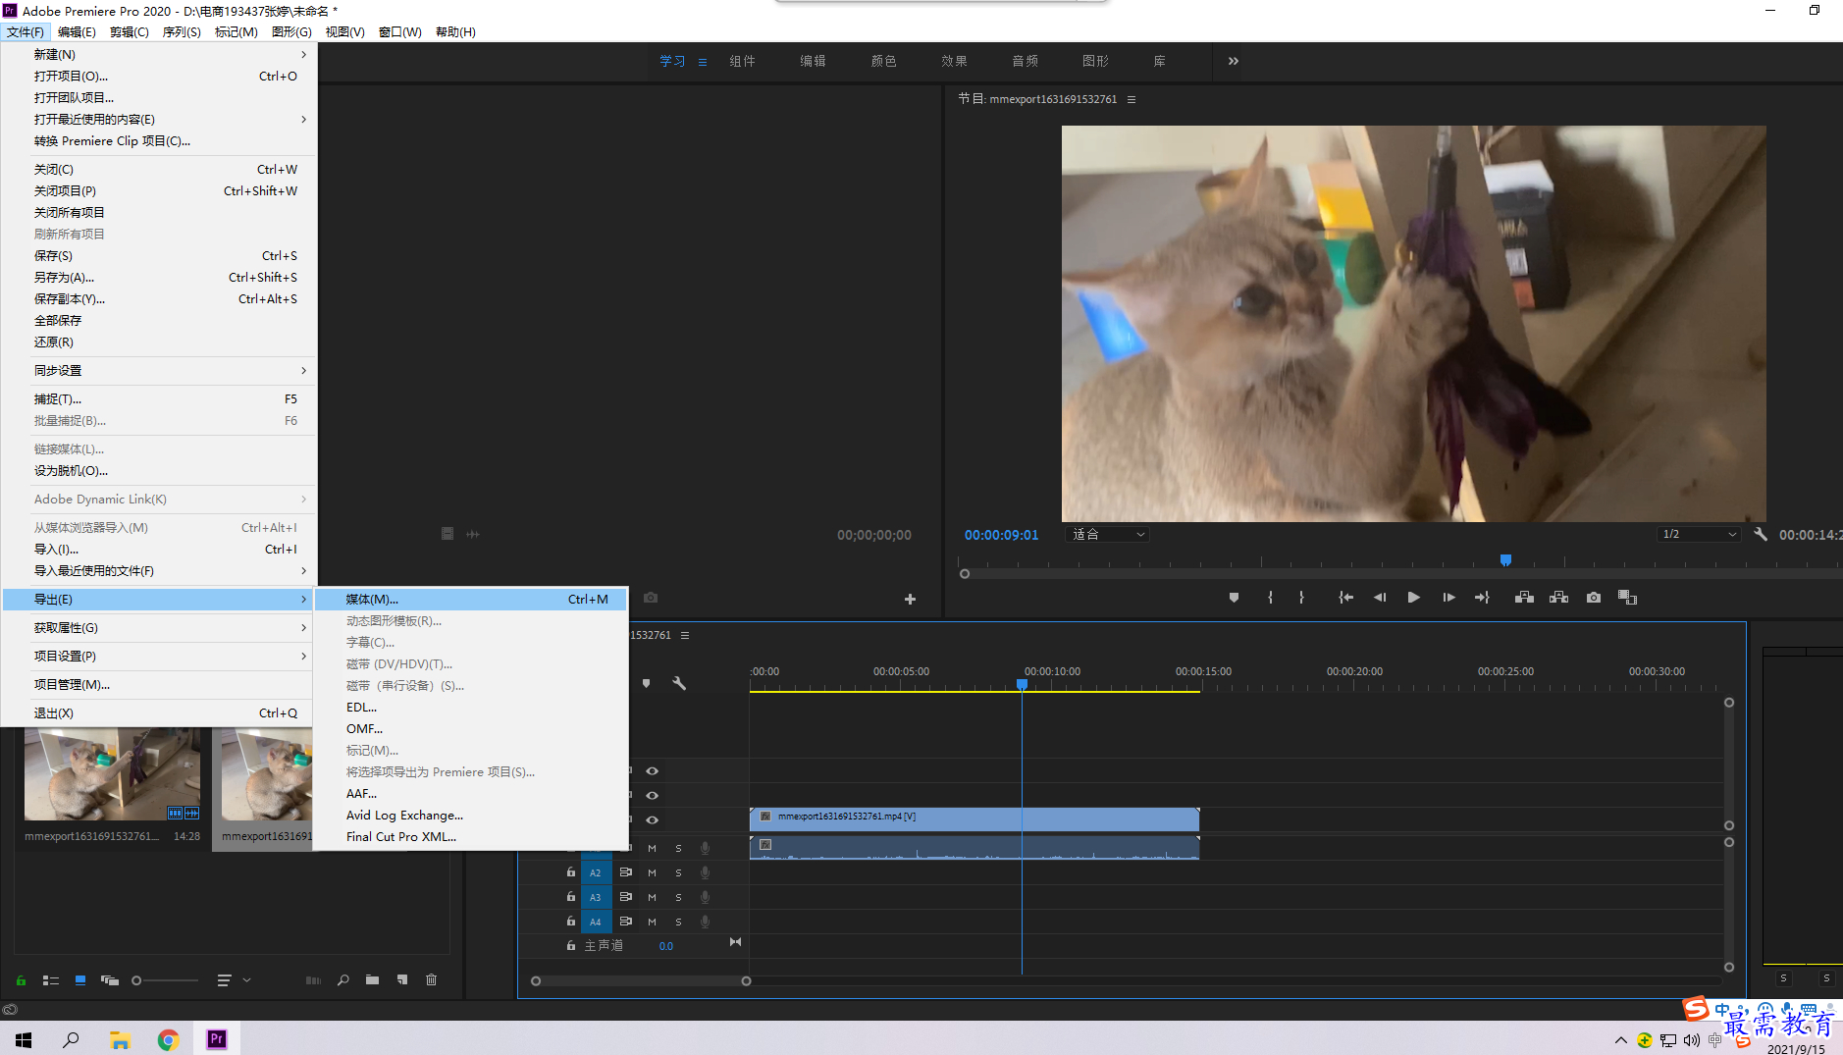Choose Final Cut Pro XML... export
This screenshot has width=1843, height=1055.
point(471,836)
